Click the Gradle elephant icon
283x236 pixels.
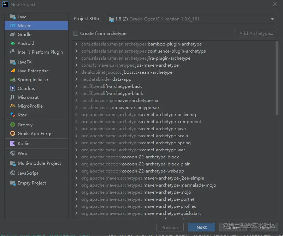13,35
